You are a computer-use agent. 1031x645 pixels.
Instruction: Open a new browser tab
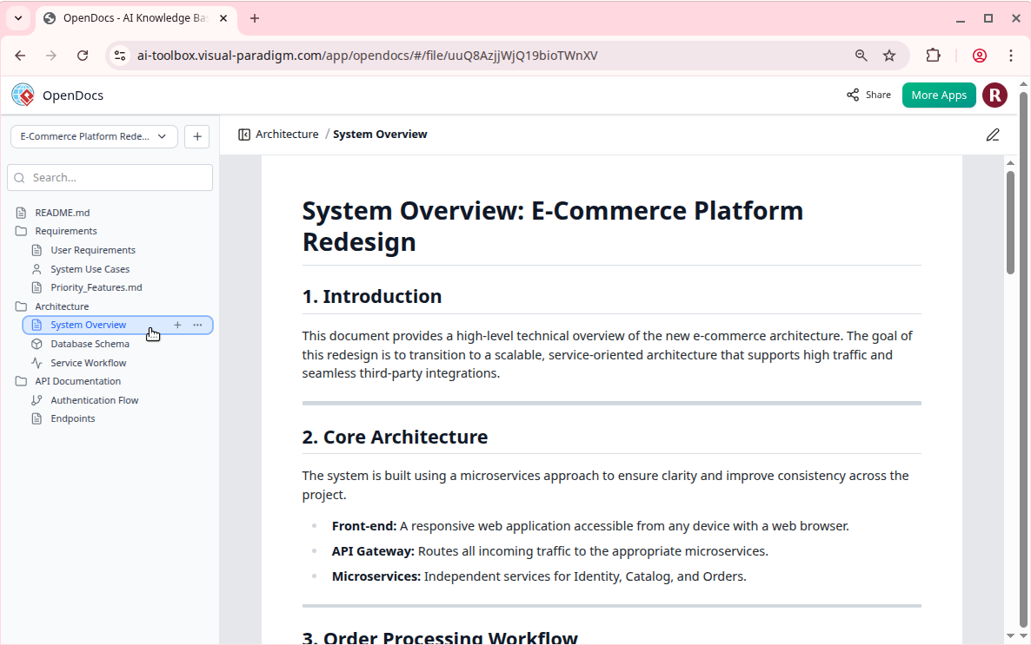[x=252, y=17]
